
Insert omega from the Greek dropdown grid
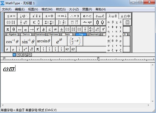click(x=109, y=50)
